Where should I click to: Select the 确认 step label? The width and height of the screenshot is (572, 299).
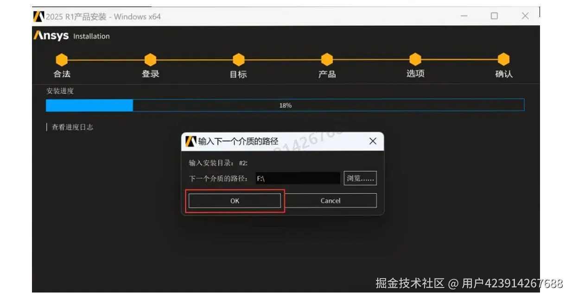coord(503,74)
